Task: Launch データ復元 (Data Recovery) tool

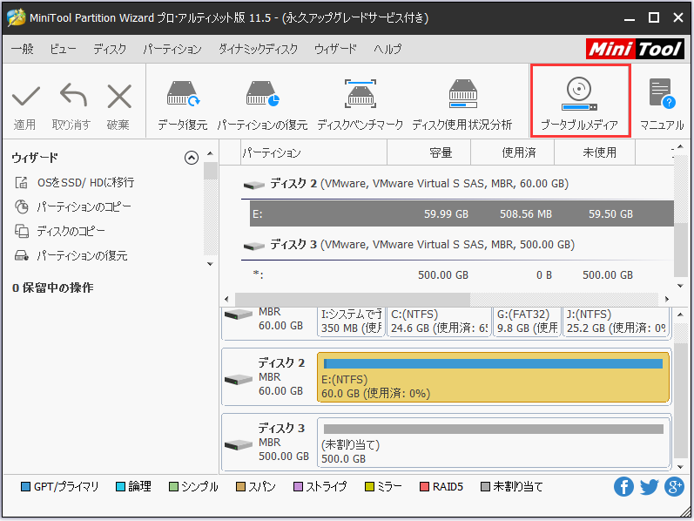Action: point(183,94)
